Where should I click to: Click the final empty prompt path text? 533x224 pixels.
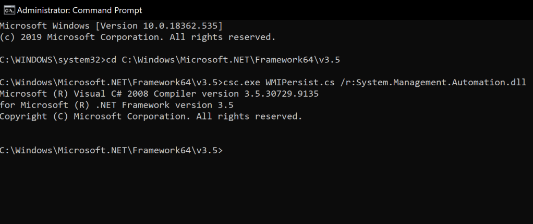click(112, 150)
